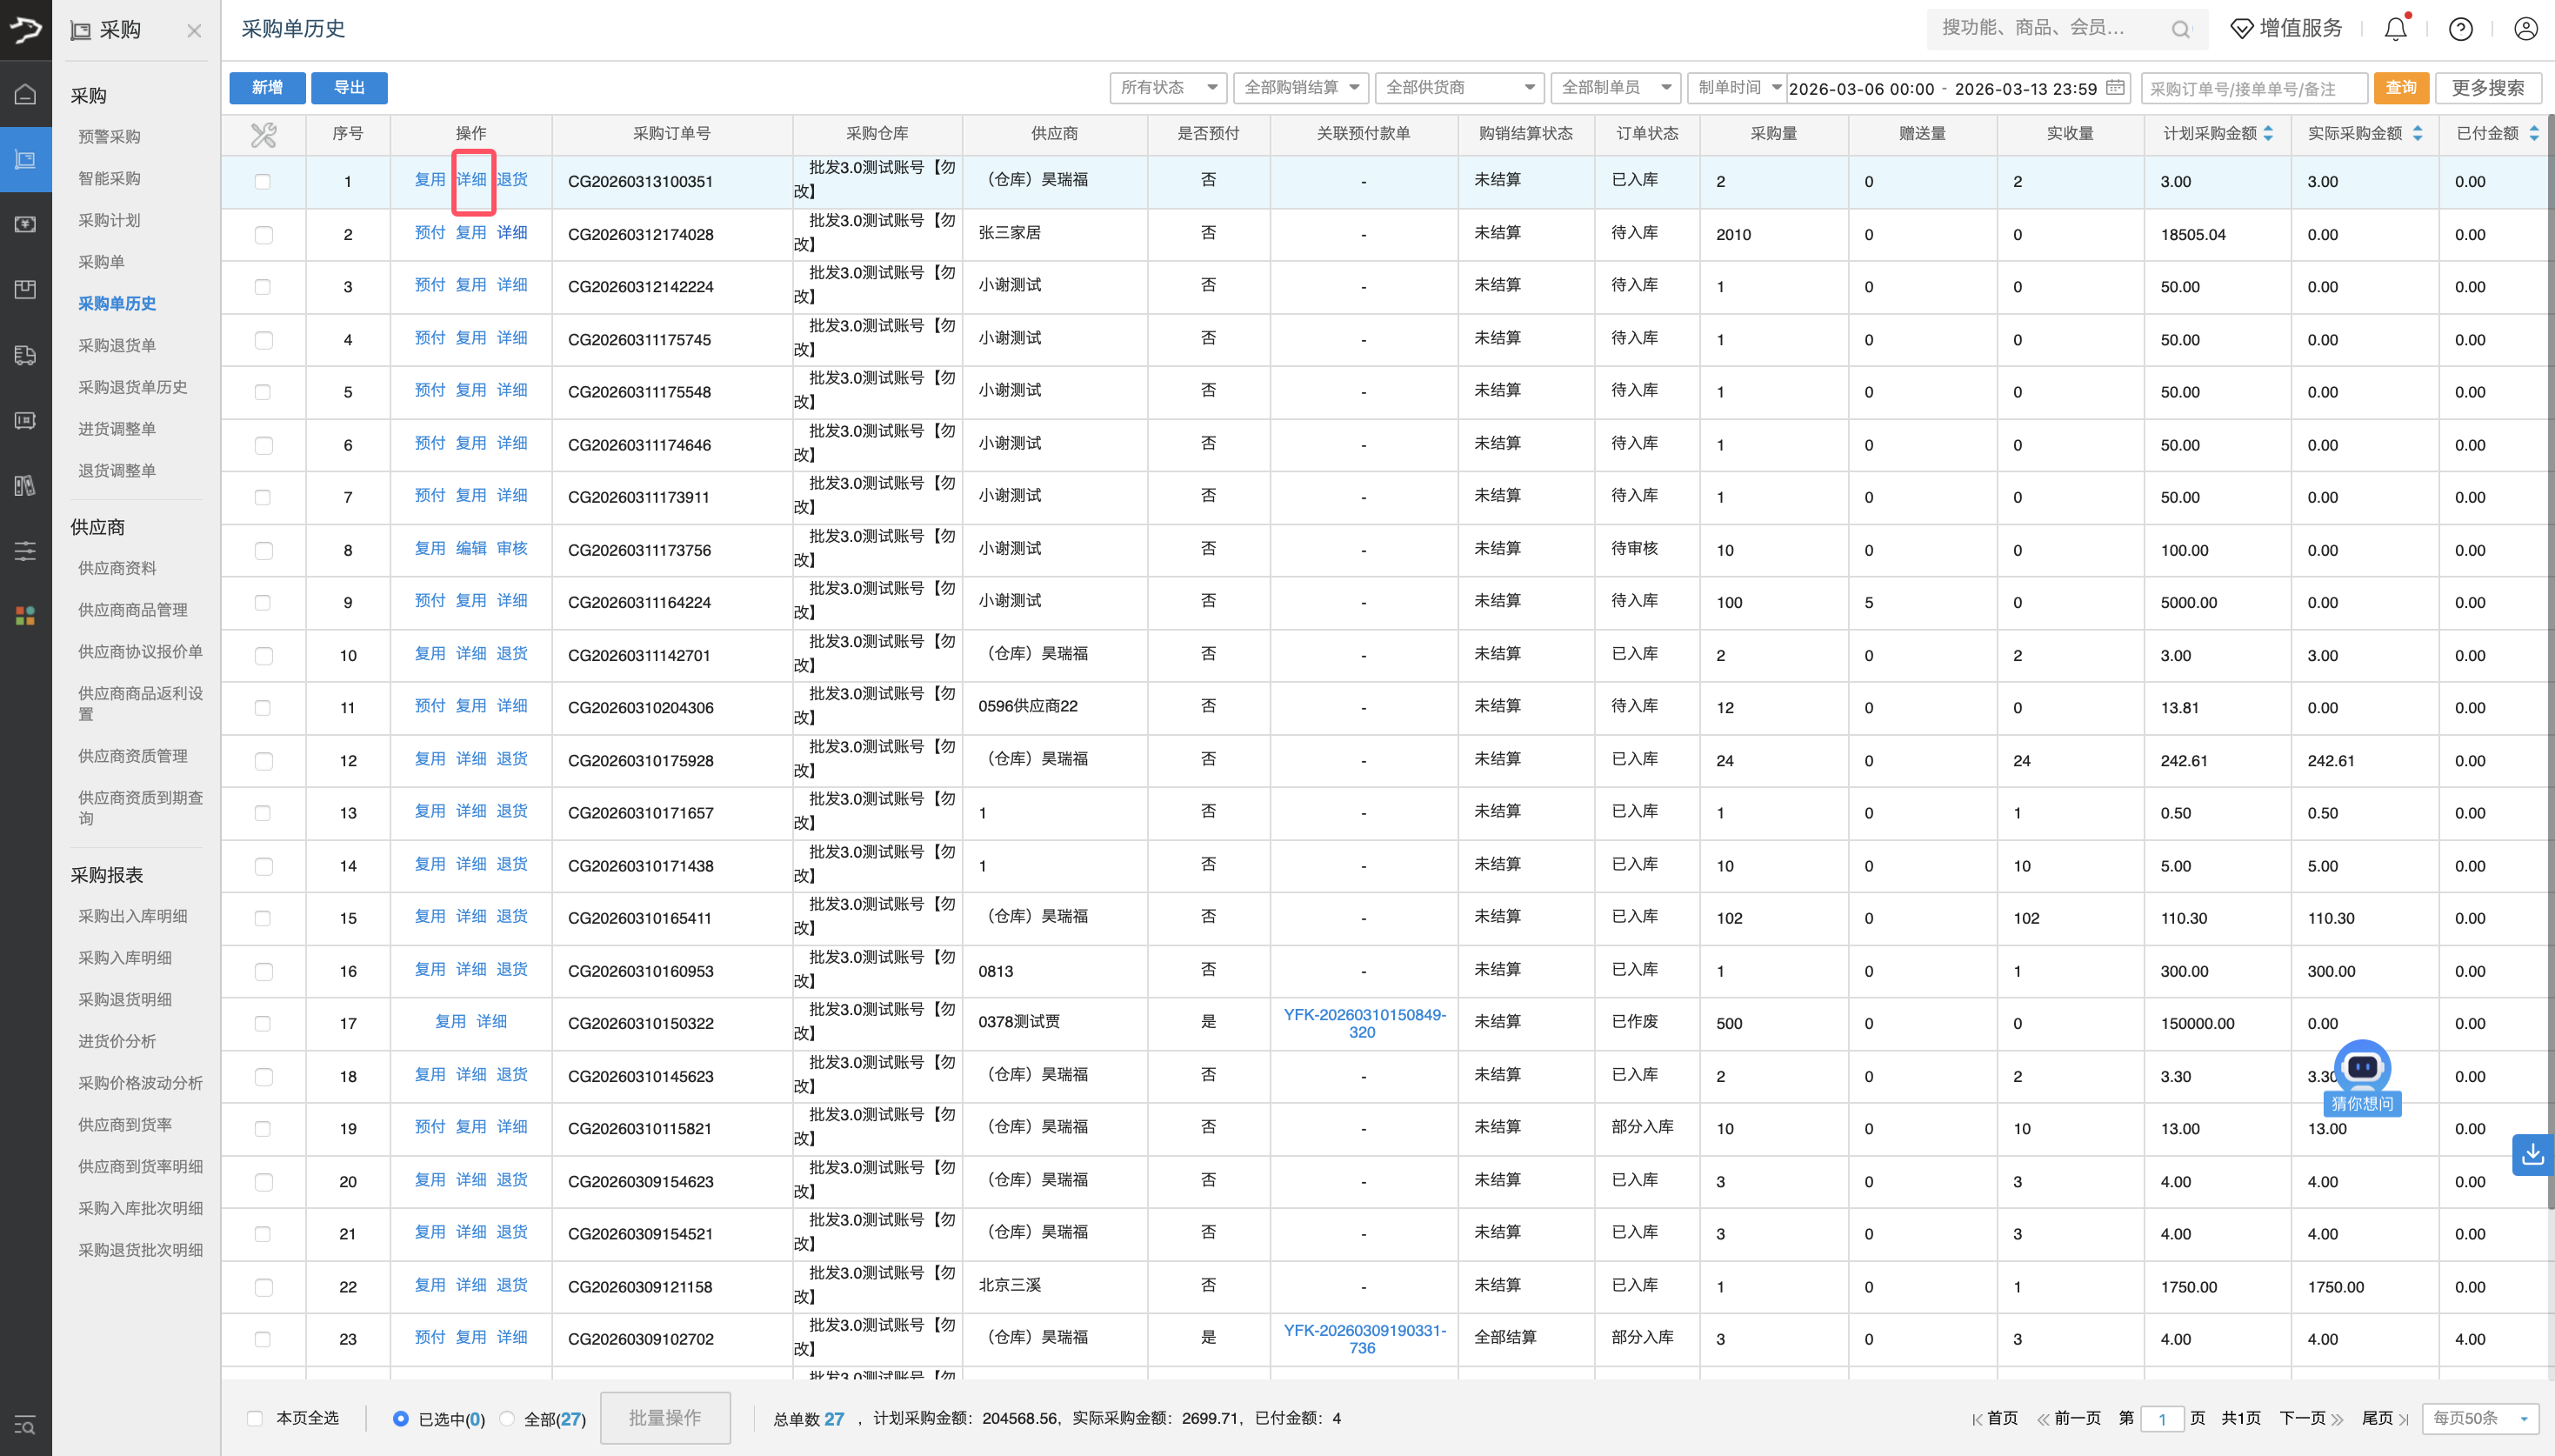Tick the 本页全选 checkbox
The height and width of the screenshot is (1456, 2555).
(x=255, y=1418)
